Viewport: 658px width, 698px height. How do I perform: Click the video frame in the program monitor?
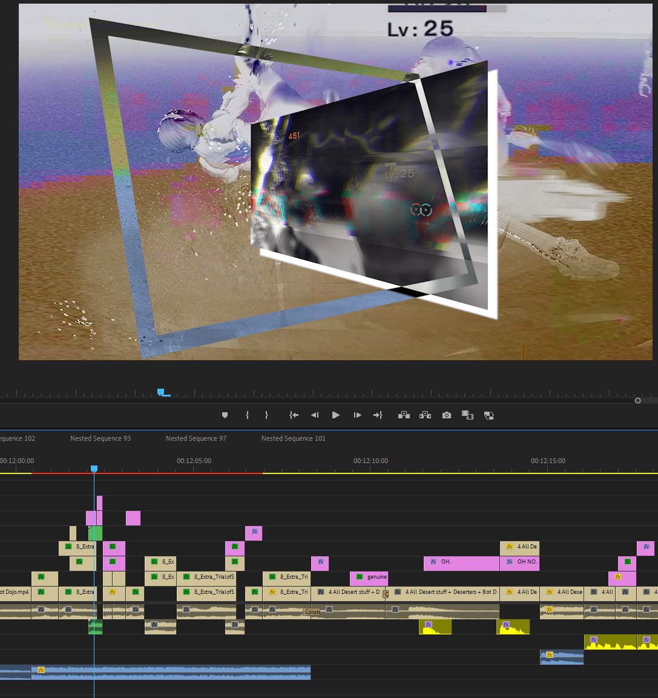(335, 182)
